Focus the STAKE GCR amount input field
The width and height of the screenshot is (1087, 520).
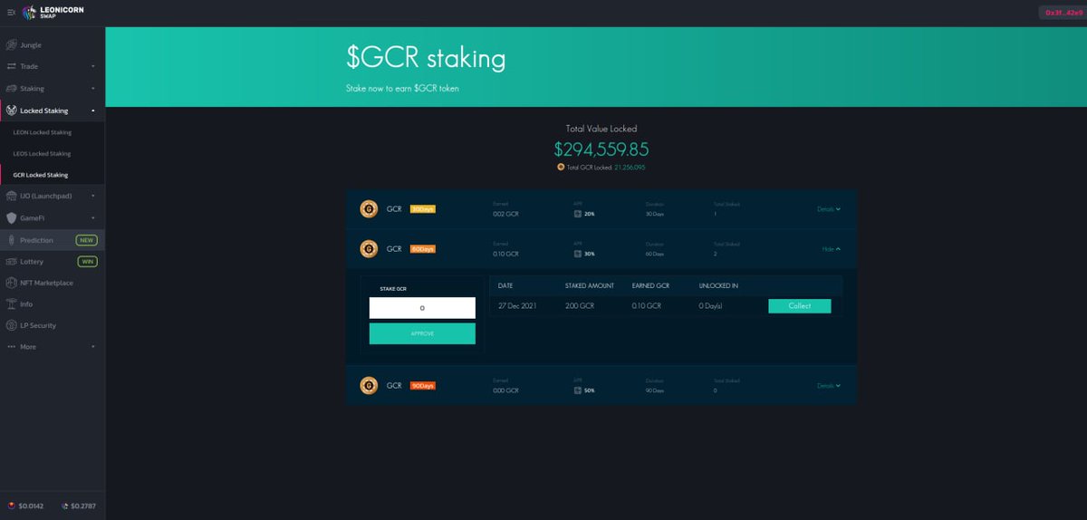(422, 308)
